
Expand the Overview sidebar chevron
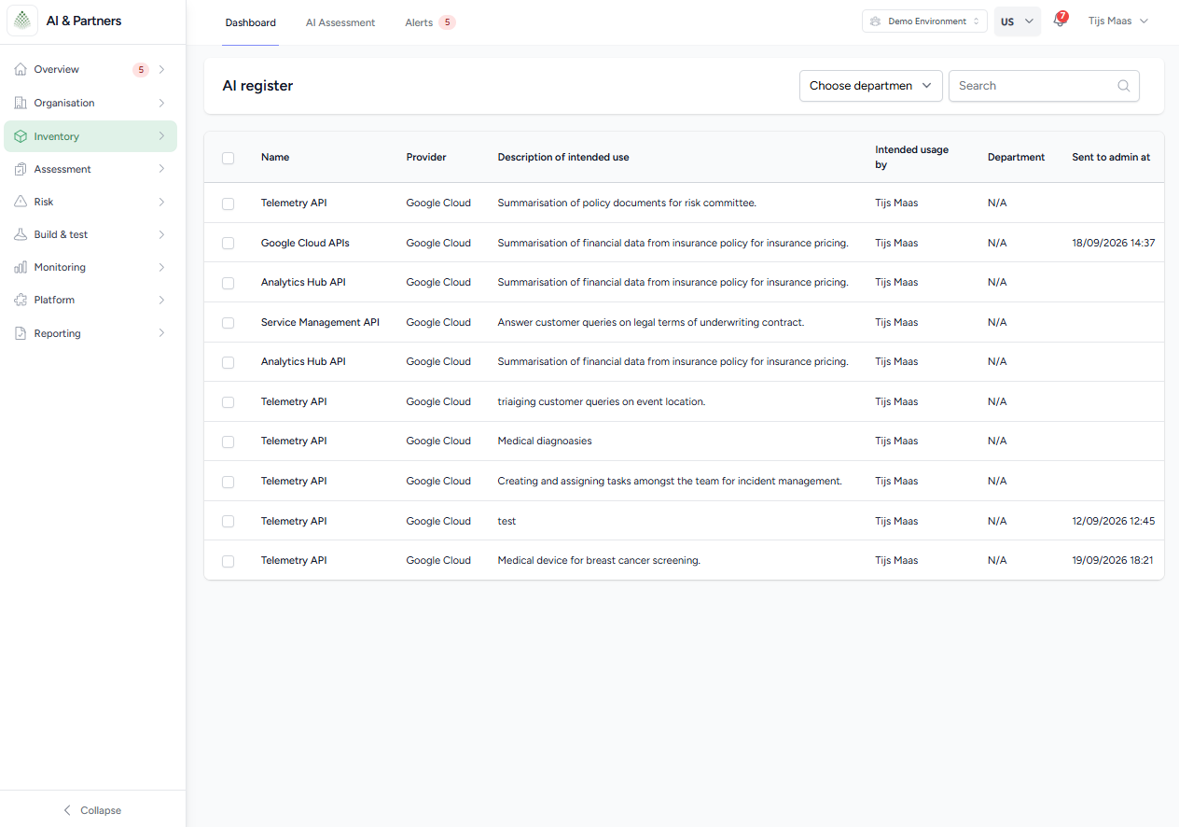[161, 69]
